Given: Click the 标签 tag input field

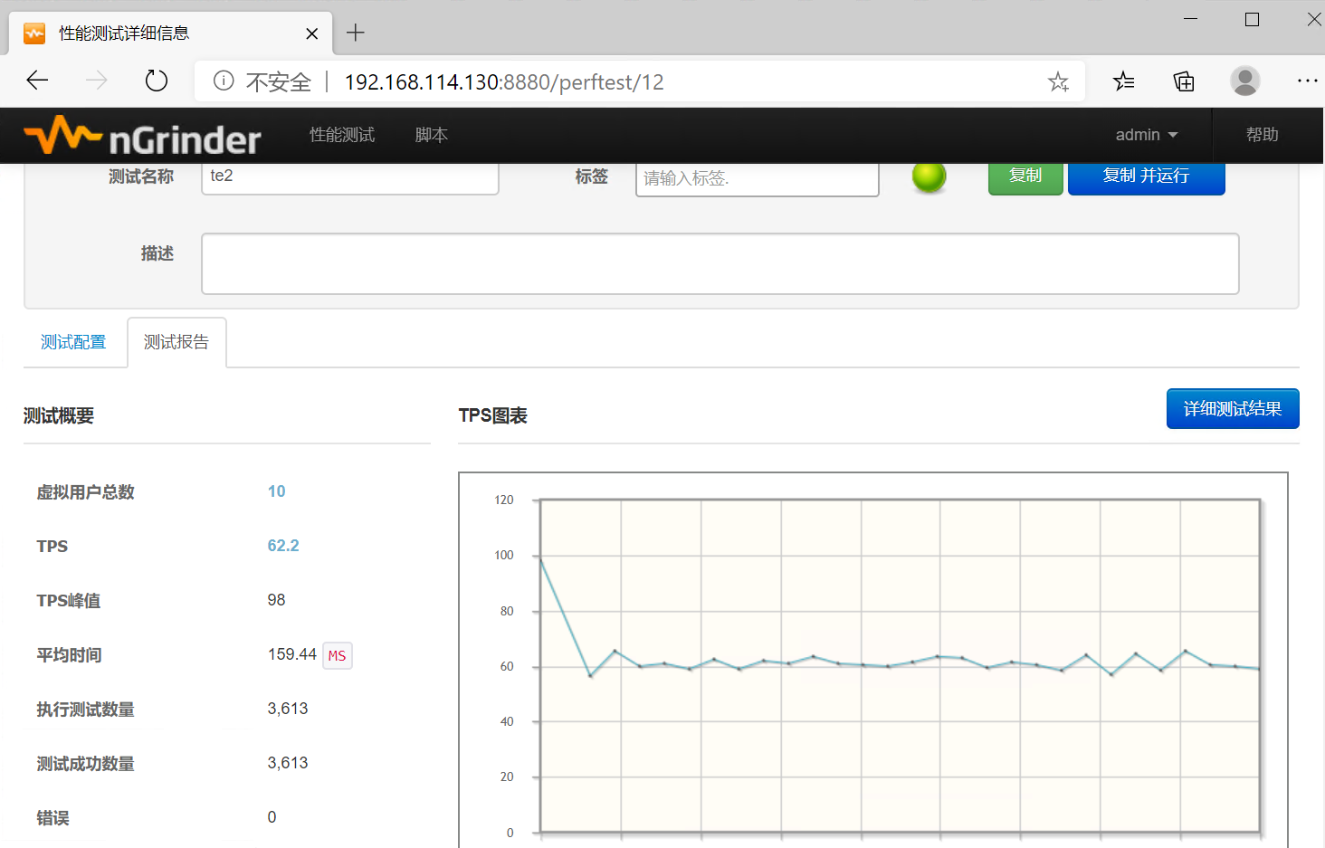Looking at the screenshot, I should (757, 178).
